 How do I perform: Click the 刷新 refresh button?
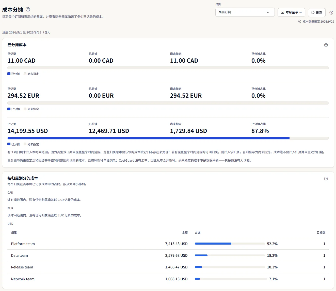[317, 12]
